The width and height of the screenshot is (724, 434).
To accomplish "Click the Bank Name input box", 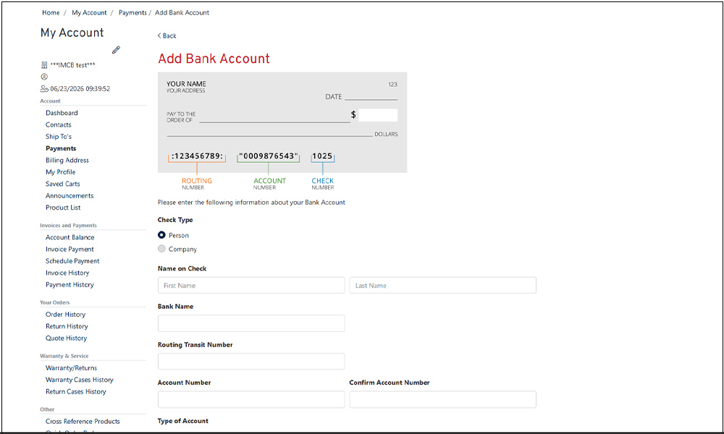I will [x=251, y=323].
